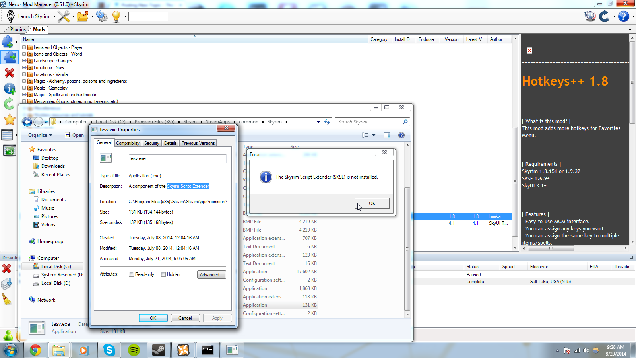Image resolution: width=636 pixels, height=358 pixels.
Task: Expand the Items and Objects - Player category
Action: tap(24, 47)
